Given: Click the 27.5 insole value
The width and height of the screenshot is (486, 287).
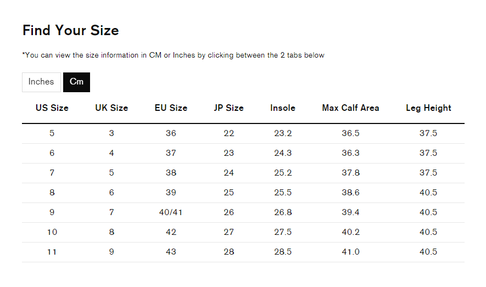Looking at the screenshot, I should (283, 232).
